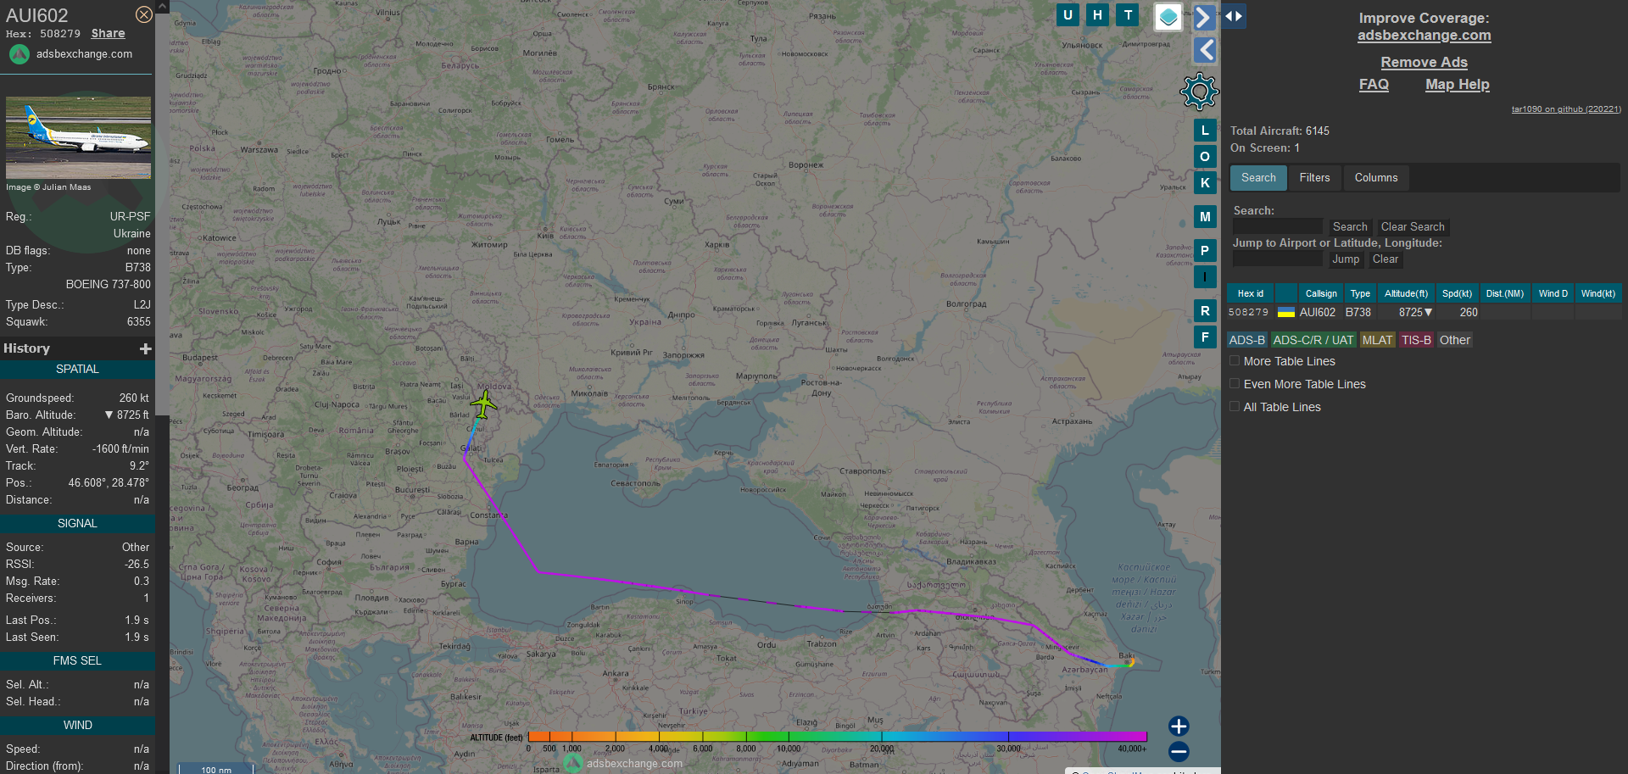Select the yellow aircraft icon on map

click(x=483, y=404)
